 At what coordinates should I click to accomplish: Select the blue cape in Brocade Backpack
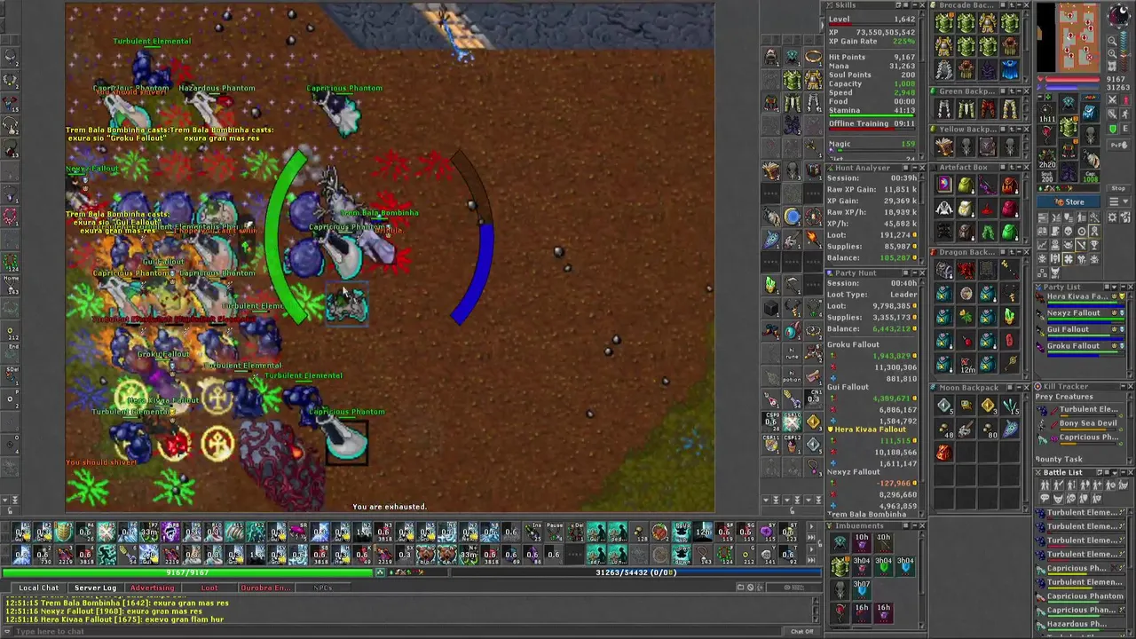click(x=1010, y=67)
